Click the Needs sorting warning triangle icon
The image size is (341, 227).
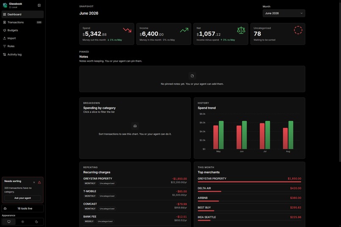pos(39,183)
